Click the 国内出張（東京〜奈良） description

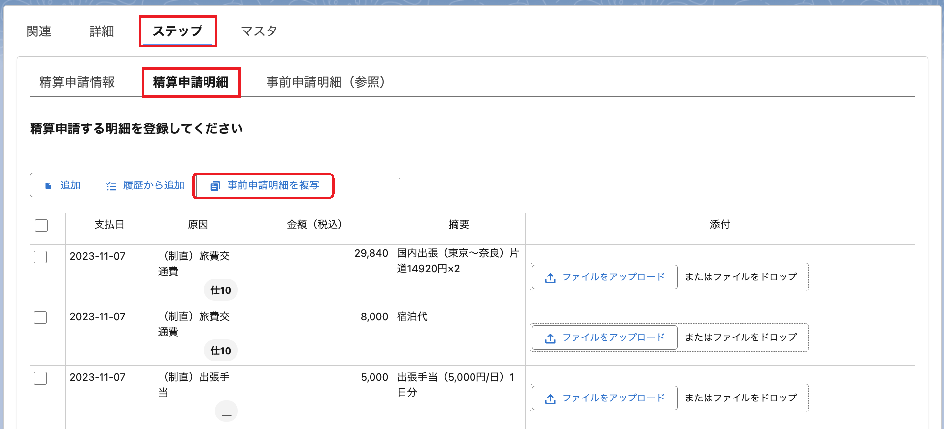[458, 261]
